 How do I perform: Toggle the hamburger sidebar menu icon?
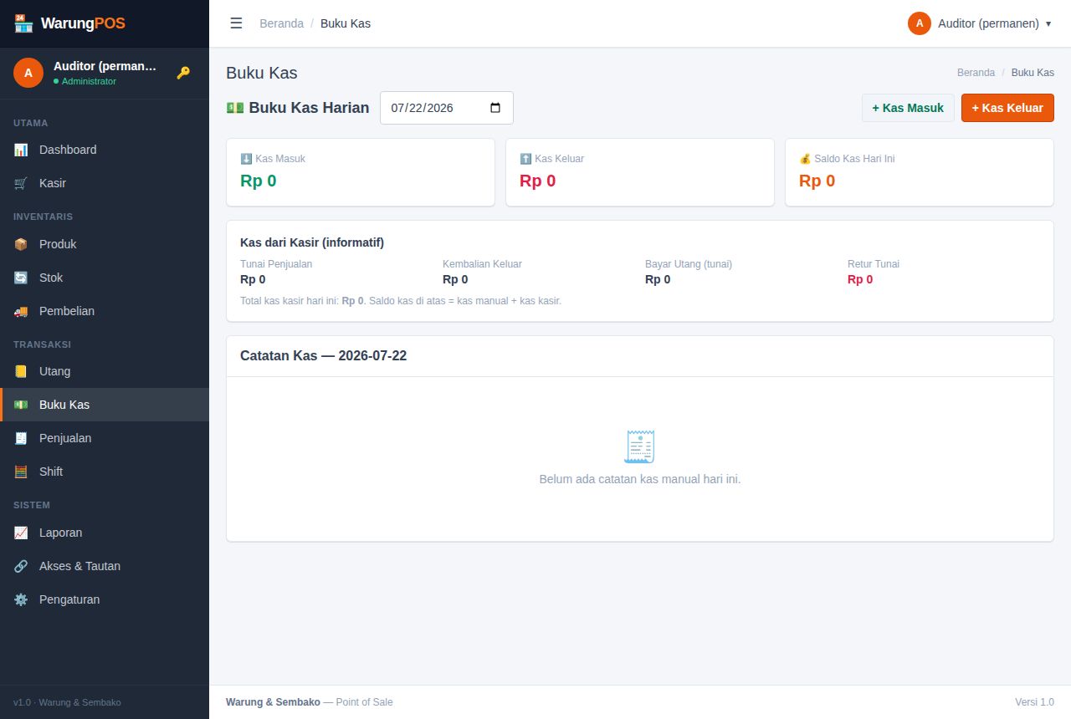pos(236,23)
